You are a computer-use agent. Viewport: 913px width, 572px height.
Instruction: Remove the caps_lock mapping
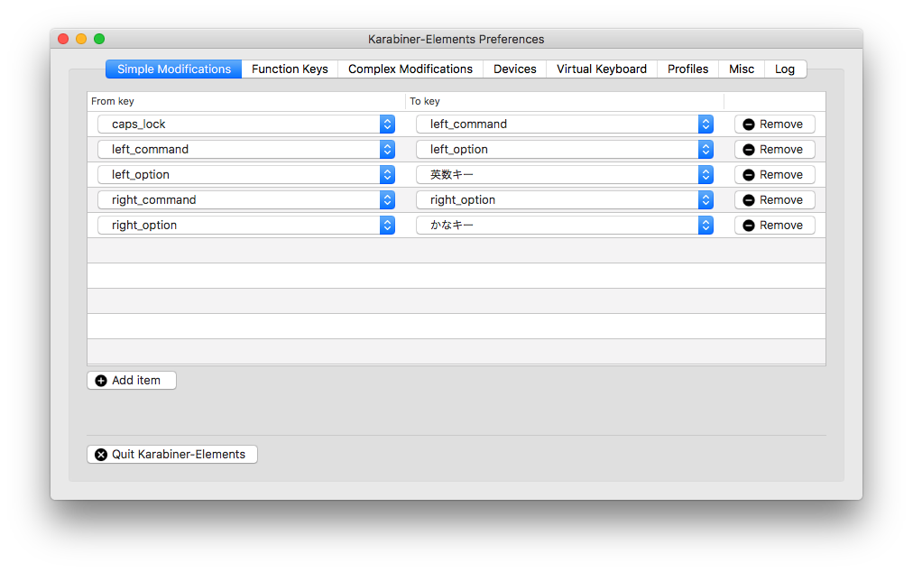click(x=774, y=125)
